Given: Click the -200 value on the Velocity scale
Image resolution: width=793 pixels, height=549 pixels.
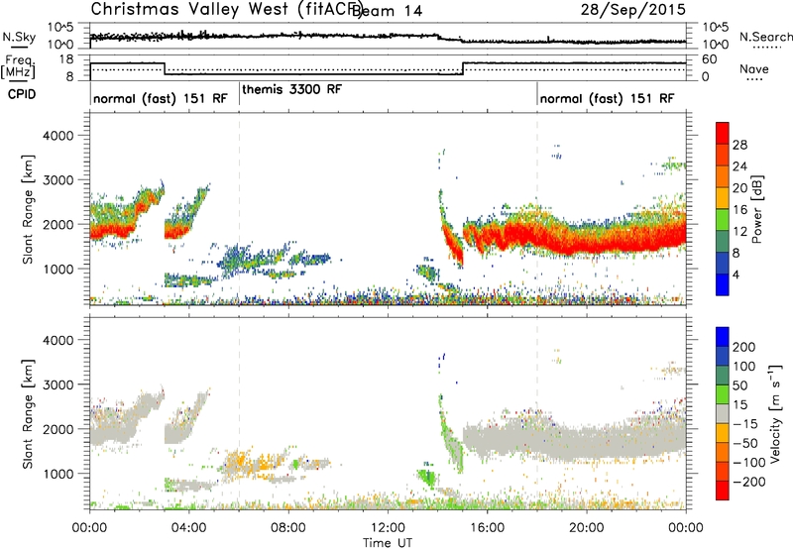Looking at the screenshot, I should (x=748, y=482).
